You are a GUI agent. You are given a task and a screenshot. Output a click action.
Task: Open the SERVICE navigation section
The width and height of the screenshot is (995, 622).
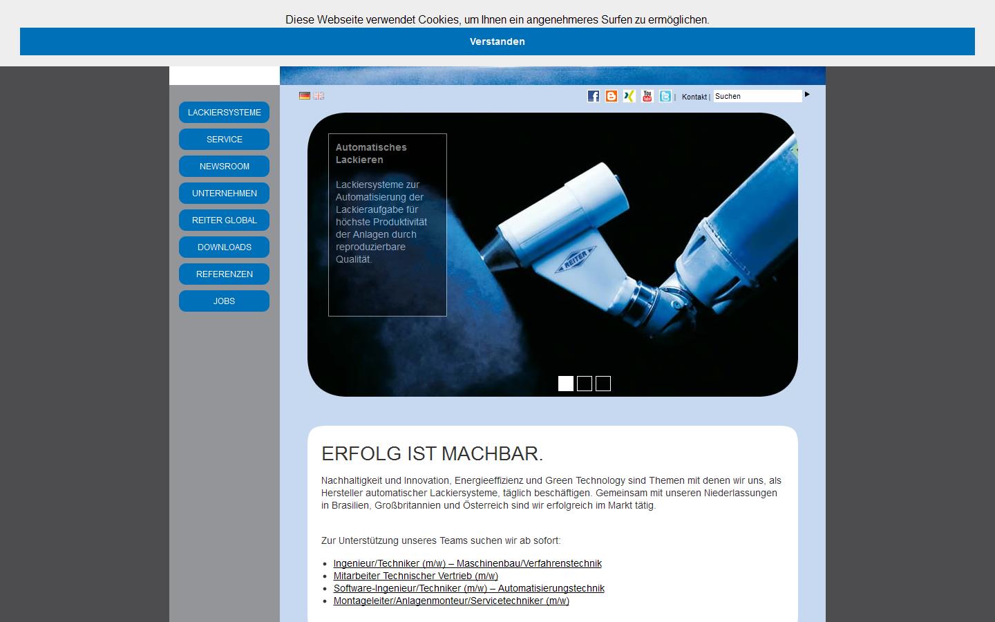click(224, 139)
